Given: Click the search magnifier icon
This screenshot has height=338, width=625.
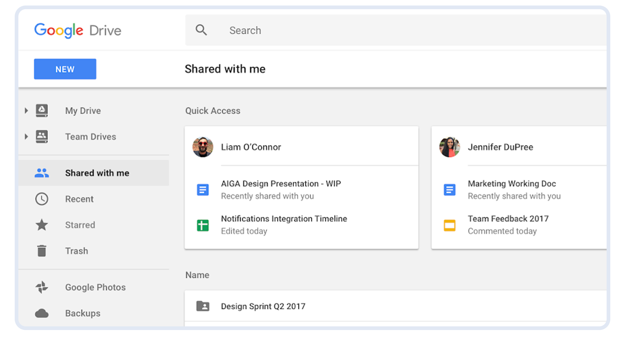Looking at the screenshot, I should point(201,30).
